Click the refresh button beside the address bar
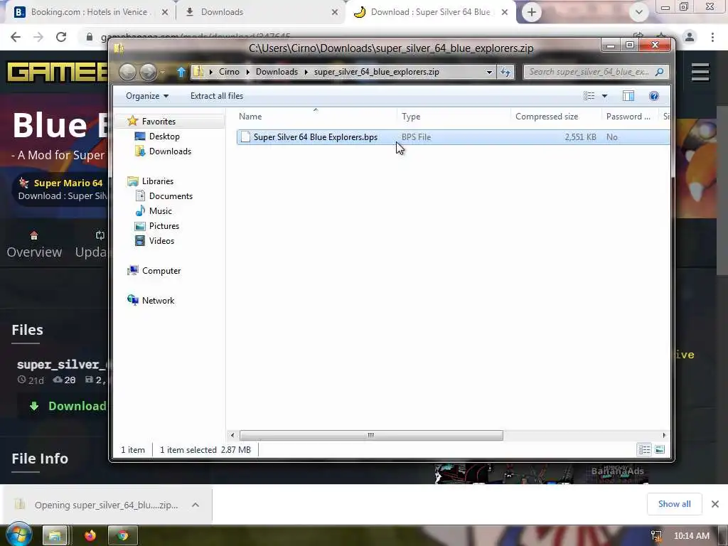 pos(505,72)
